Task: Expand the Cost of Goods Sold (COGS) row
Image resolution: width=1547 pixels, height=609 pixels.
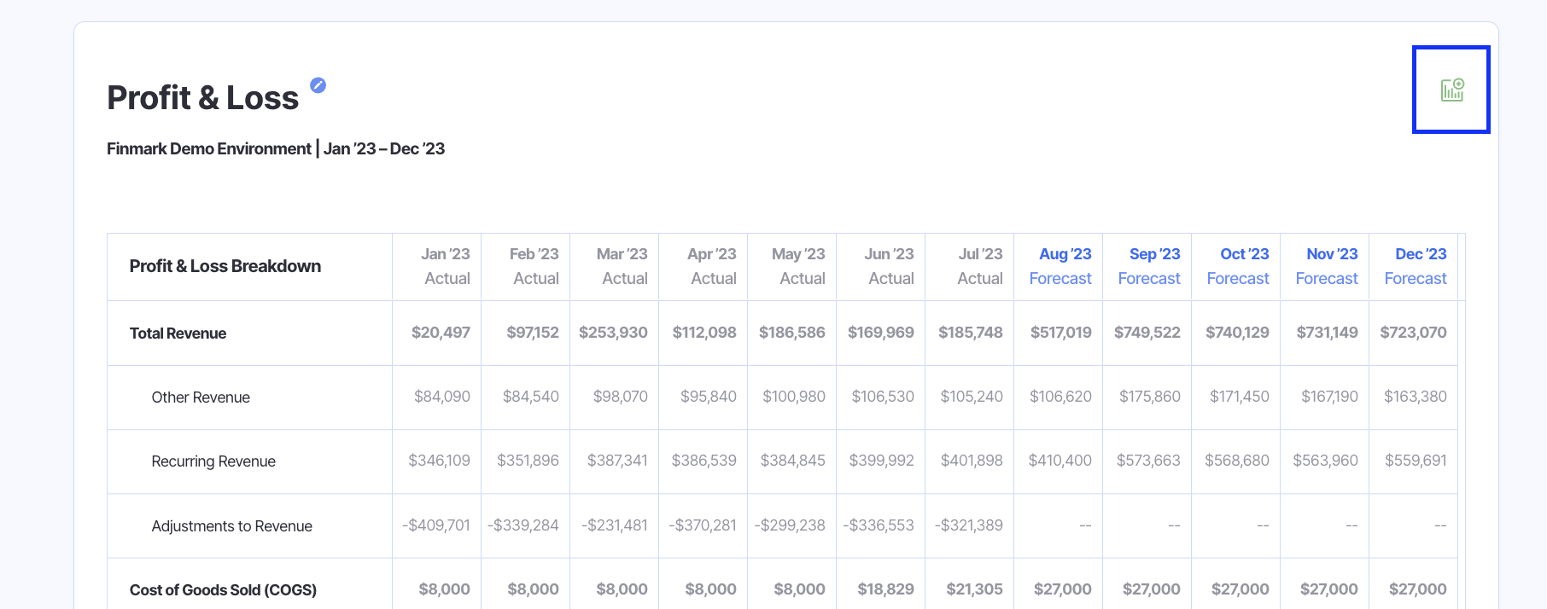Action: coord(223,589)
